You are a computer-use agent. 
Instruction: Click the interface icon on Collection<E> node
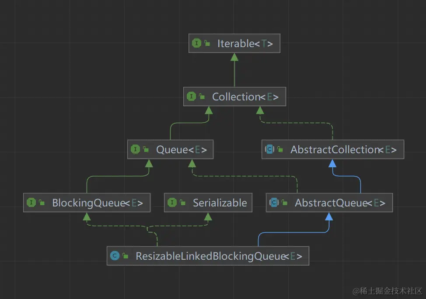click(x=191, y=96)
